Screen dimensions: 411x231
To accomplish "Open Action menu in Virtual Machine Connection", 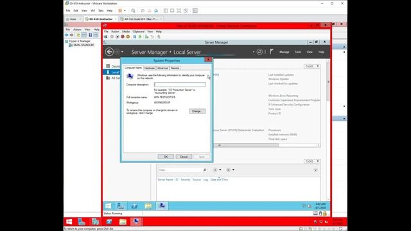I will [115, 31].
